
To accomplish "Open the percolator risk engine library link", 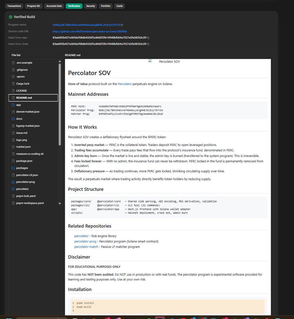I will [81, 236].
